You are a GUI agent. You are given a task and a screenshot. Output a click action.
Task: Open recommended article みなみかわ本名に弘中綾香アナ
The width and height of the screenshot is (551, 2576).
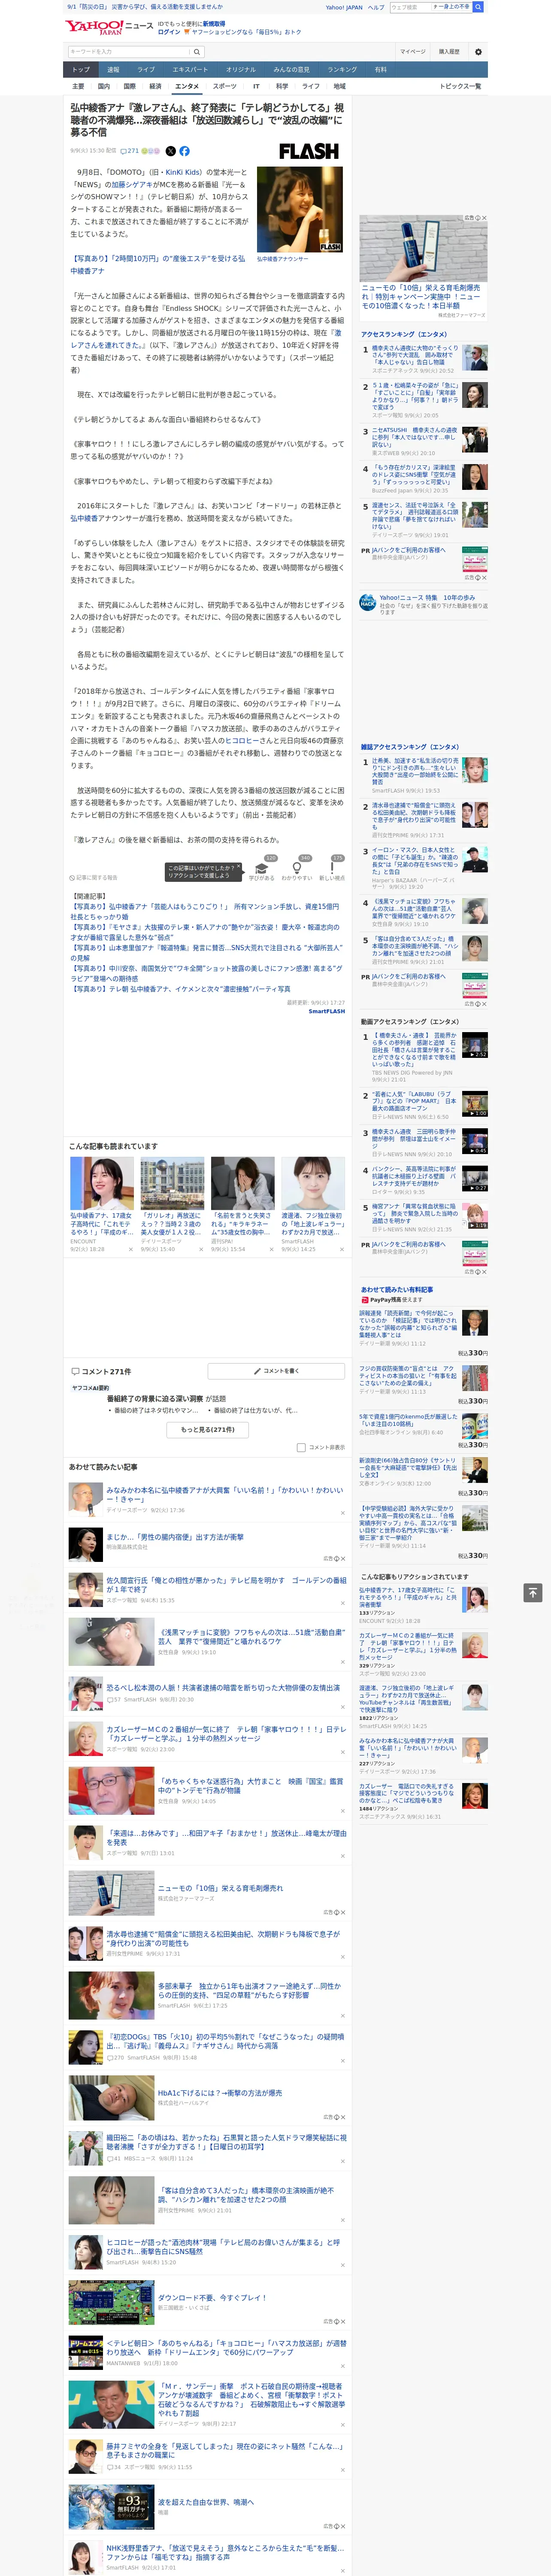[x=225, y=1494]
